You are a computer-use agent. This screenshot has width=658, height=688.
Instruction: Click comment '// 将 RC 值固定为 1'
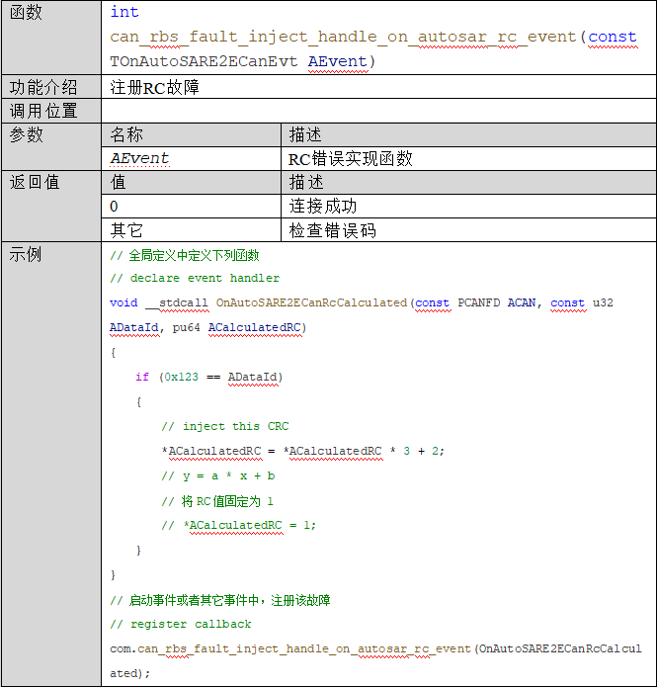click(x=217, y=501)
